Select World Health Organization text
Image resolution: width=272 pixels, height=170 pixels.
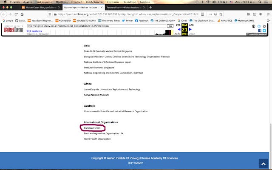97,139
